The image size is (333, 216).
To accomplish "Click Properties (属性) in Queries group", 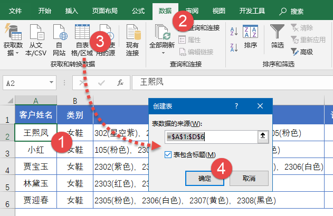I will point(189,40).
